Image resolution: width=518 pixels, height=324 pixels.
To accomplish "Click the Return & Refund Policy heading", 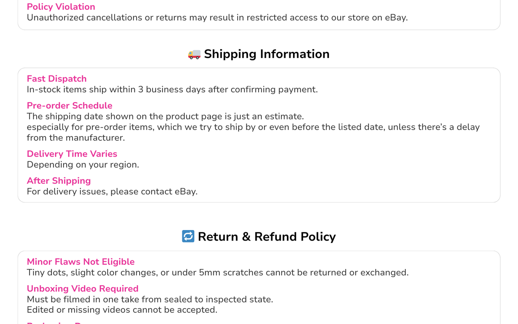I will [267, 237].
